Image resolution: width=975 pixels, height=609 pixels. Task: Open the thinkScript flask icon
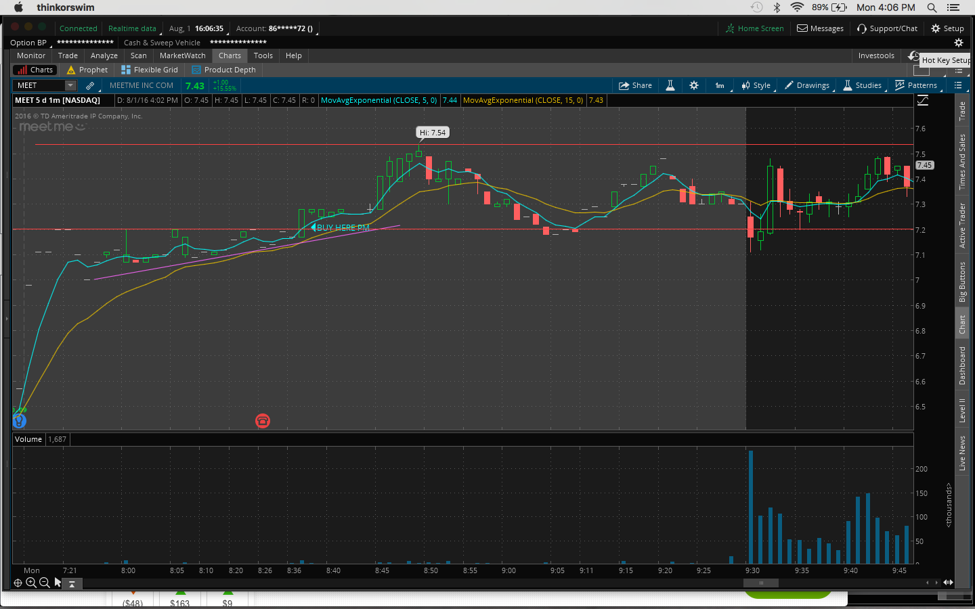670,85
